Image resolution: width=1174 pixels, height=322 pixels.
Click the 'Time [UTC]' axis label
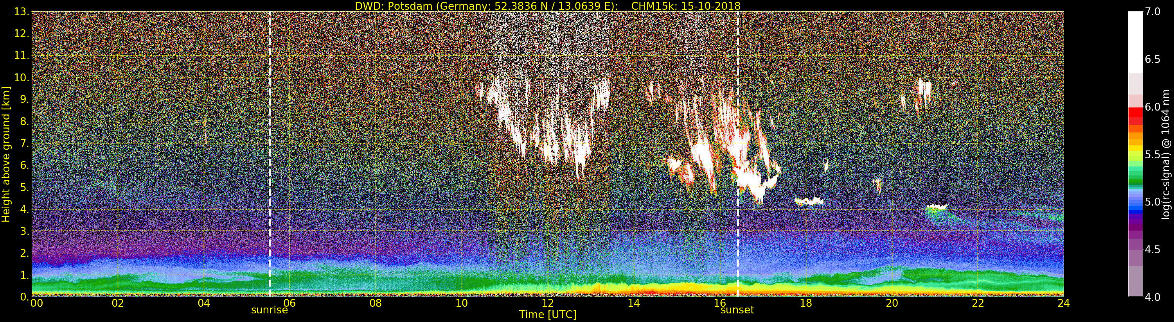click(x=548, y=314)
